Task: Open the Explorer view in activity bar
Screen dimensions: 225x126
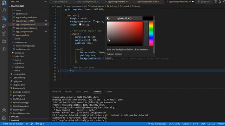Action: [x=4, y=2]
